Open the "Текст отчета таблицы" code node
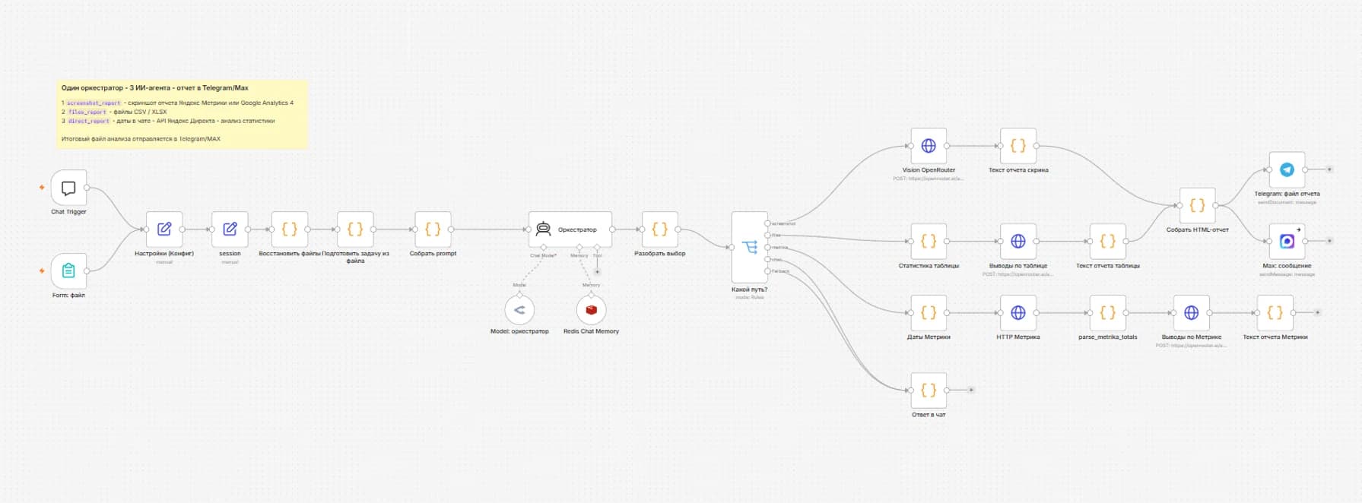 (x=1108, y=242)
